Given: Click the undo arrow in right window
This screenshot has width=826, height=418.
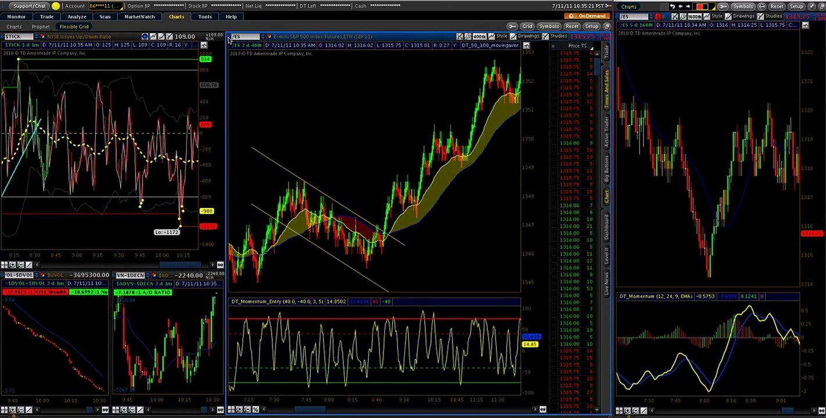Looking at the screenshot, I should (673, 6).
